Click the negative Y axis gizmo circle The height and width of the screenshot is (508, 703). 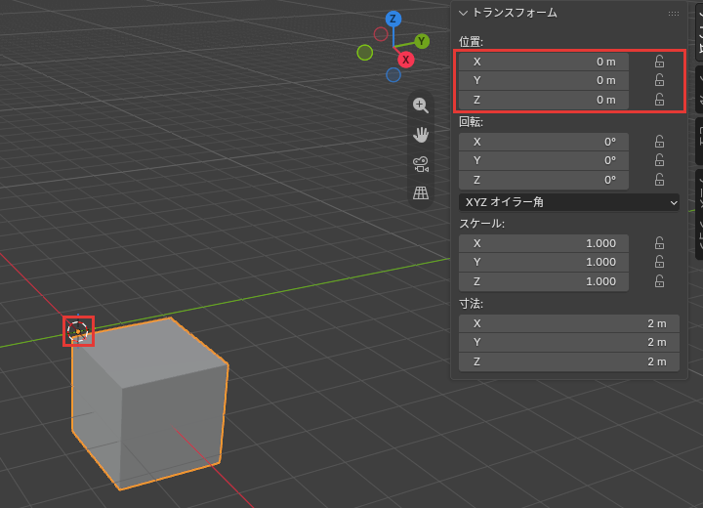[x=365, y=53]
